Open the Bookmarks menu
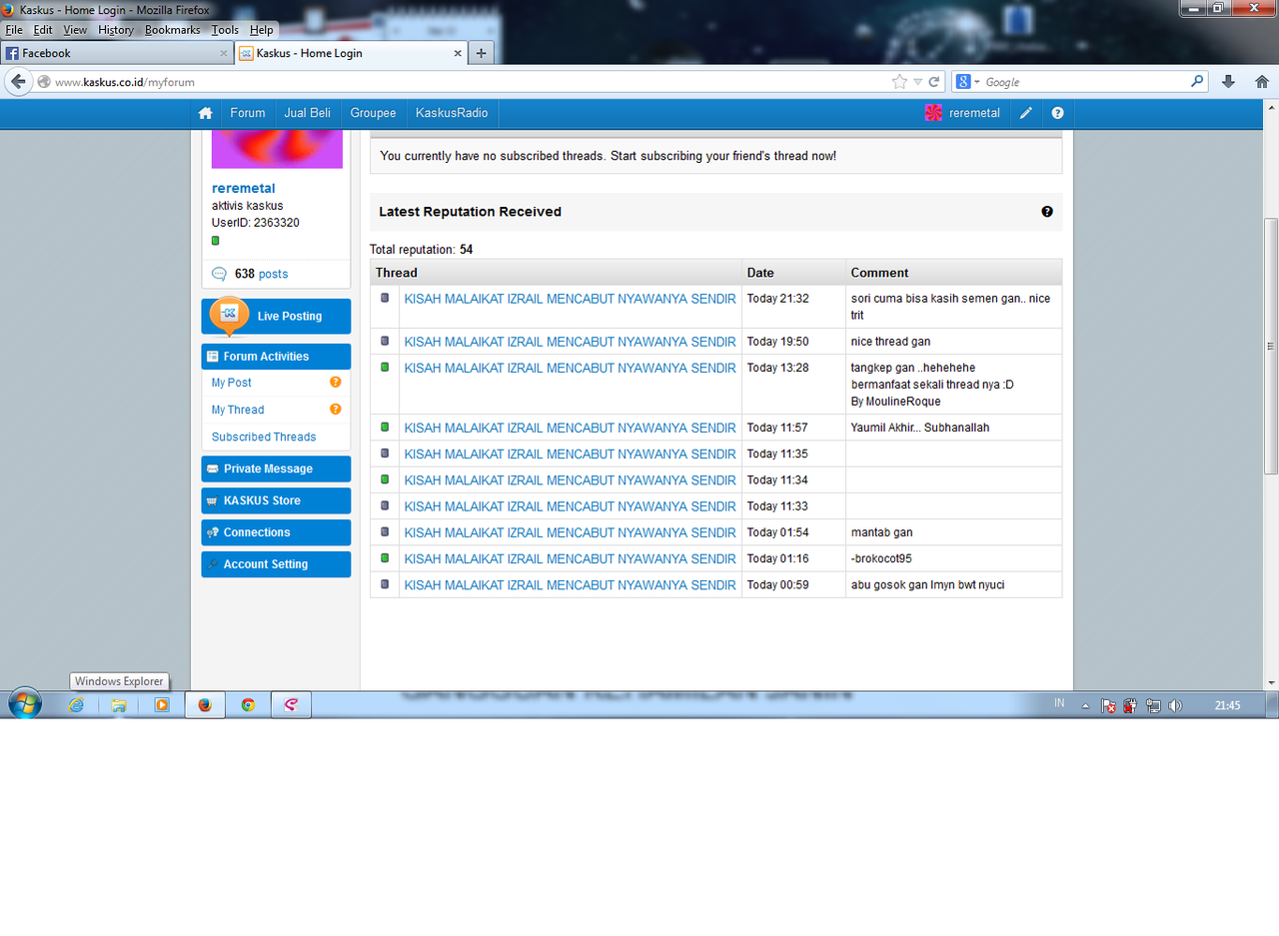Viewport: 1279px width, 936px height. point(173,30)
